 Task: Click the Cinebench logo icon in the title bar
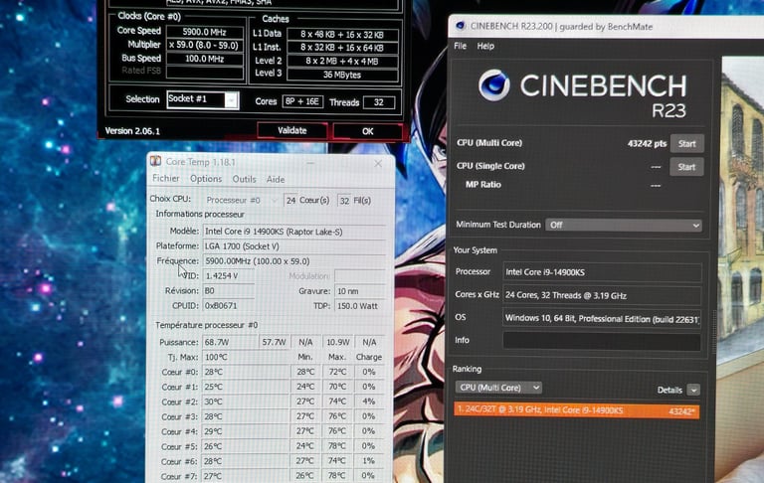point(460,26)
